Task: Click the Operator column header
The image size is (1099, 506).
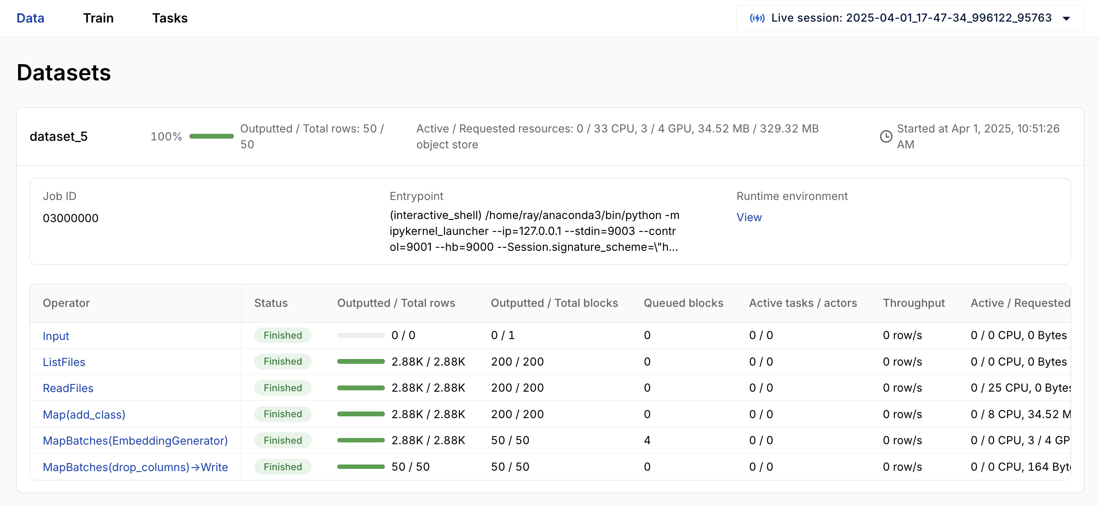Action: [x=66, y=303]
